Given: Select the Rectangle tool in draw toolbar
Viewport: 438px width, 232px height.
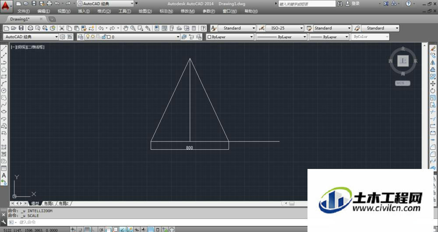Looking at the screenshot, I should point(4,77).
